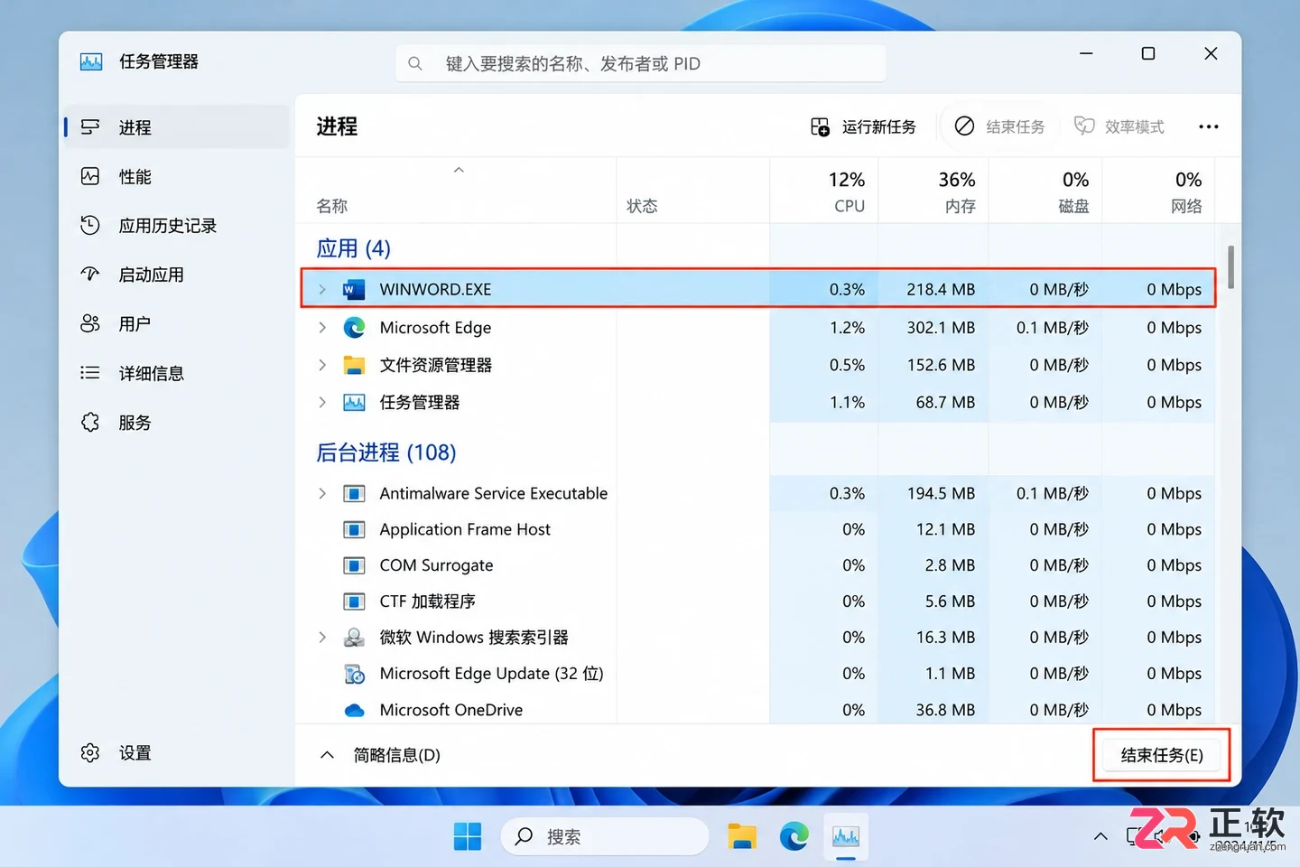Viewport: 1300px width, 867px height.
Task: Open 设置 settings in the sidebar
Action: pyautogui.click(x=176, y=752)
